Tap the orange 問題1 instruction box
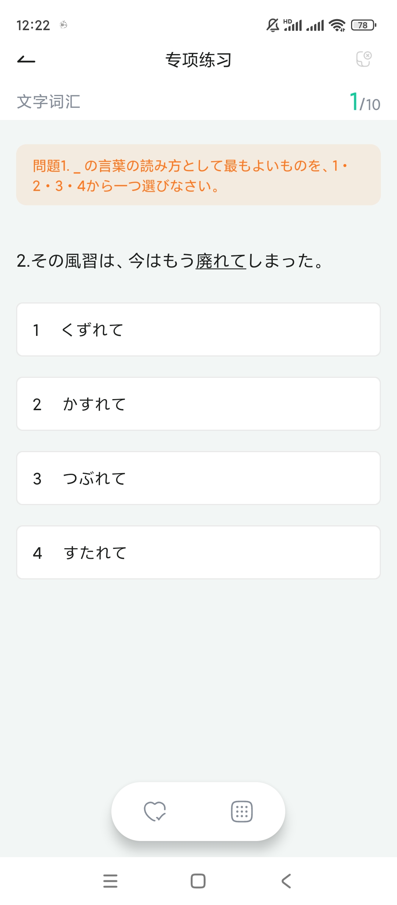This screenshot has width=397, height=905. pyautogui.click(x=198, y=175)
